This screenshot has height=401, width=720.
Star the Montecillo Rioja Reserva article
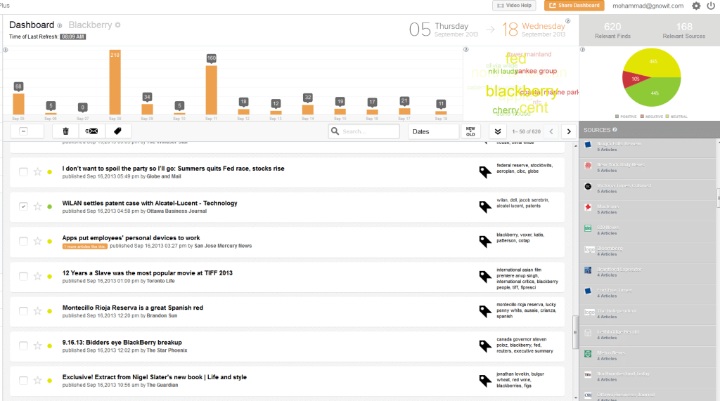(x=38, y=310)
